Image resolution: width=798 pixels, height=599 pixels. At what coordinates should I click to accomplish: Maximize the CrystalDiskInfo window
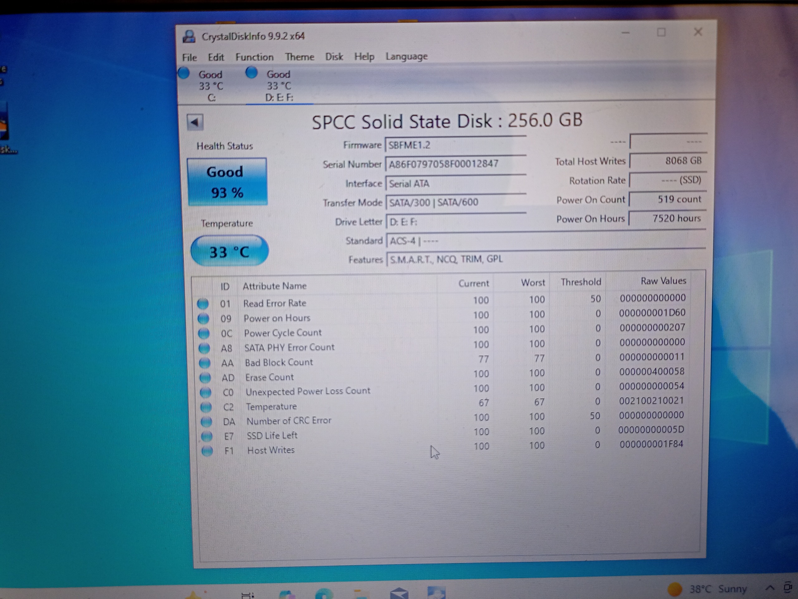[661, 32]
